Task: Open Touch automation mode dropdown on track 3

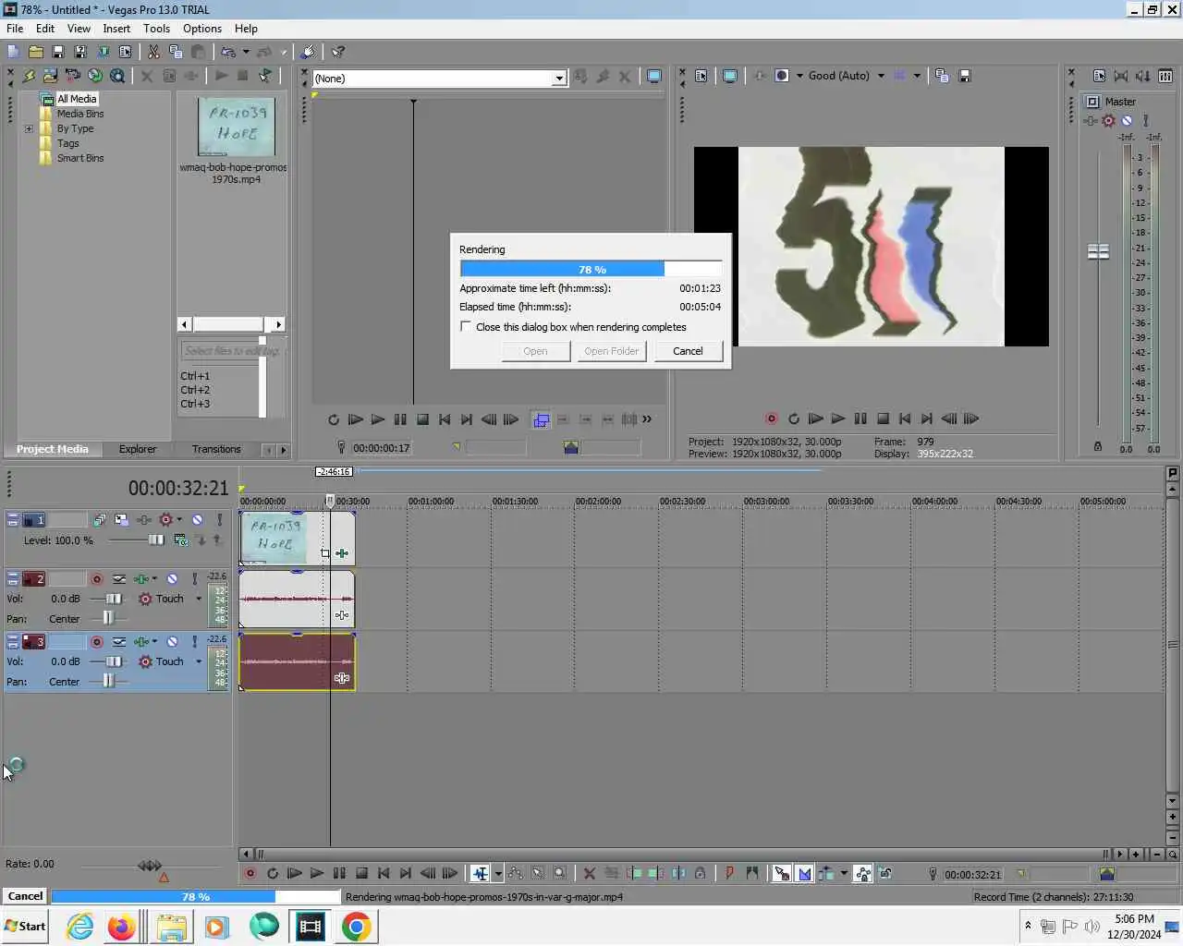Action: coord(199,661)
